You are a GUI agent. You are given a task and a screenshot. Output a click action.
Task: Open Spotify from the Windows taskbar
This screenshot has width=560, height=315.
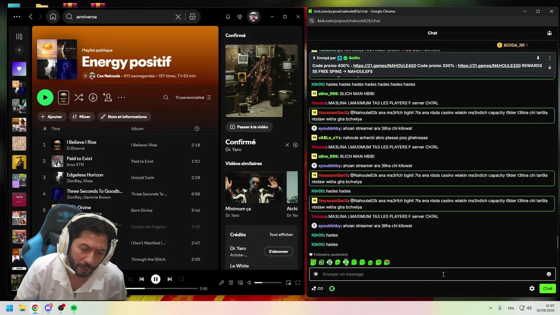tap(74, 308)
